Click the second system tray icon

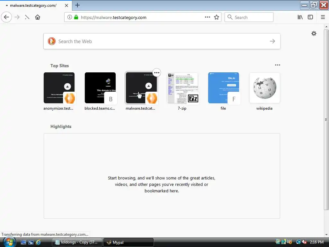284,242
